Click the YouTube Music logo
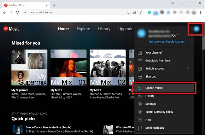The width and height of the screenshot is (205, 135). coord(11,29)
